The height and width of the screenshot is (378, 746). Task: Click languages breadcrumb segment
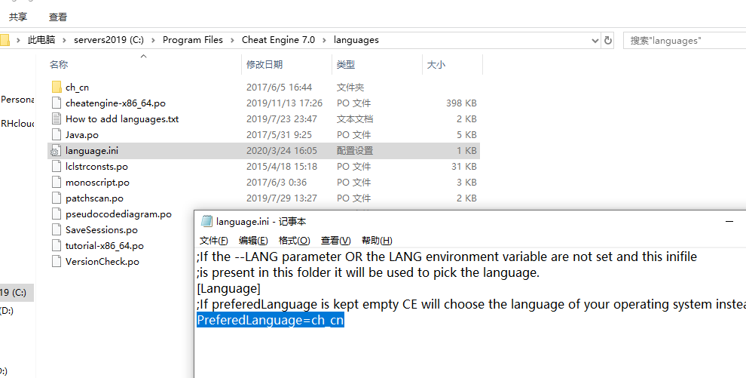356,40
